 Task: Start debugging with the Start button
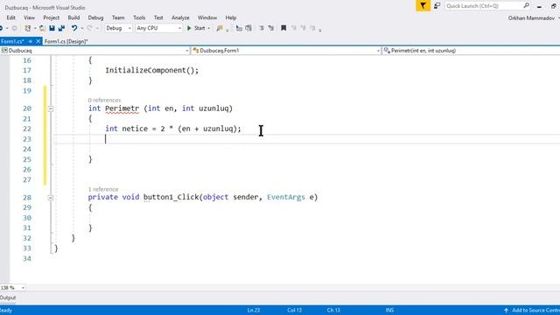coord(196,28)
